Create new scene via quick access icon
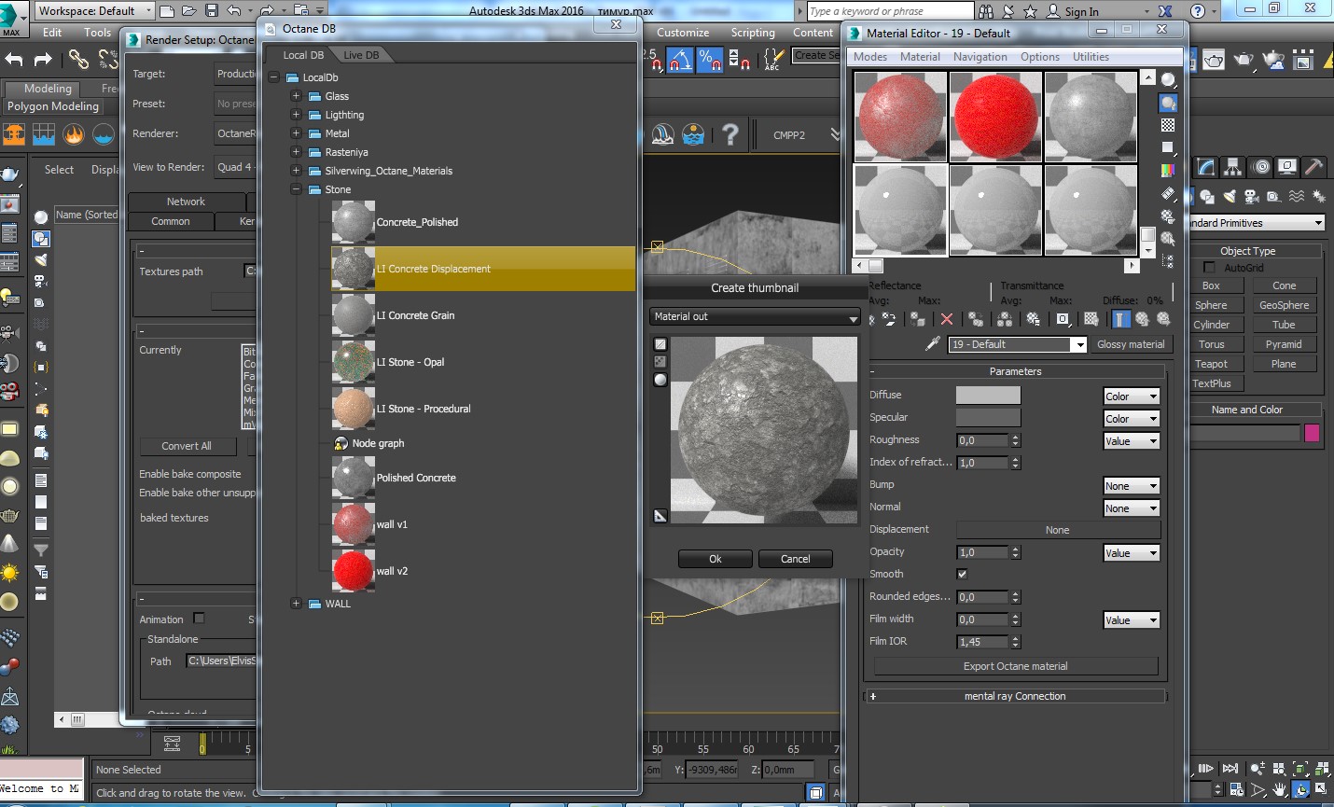1334x807 pixels. [x=167, y=11]
